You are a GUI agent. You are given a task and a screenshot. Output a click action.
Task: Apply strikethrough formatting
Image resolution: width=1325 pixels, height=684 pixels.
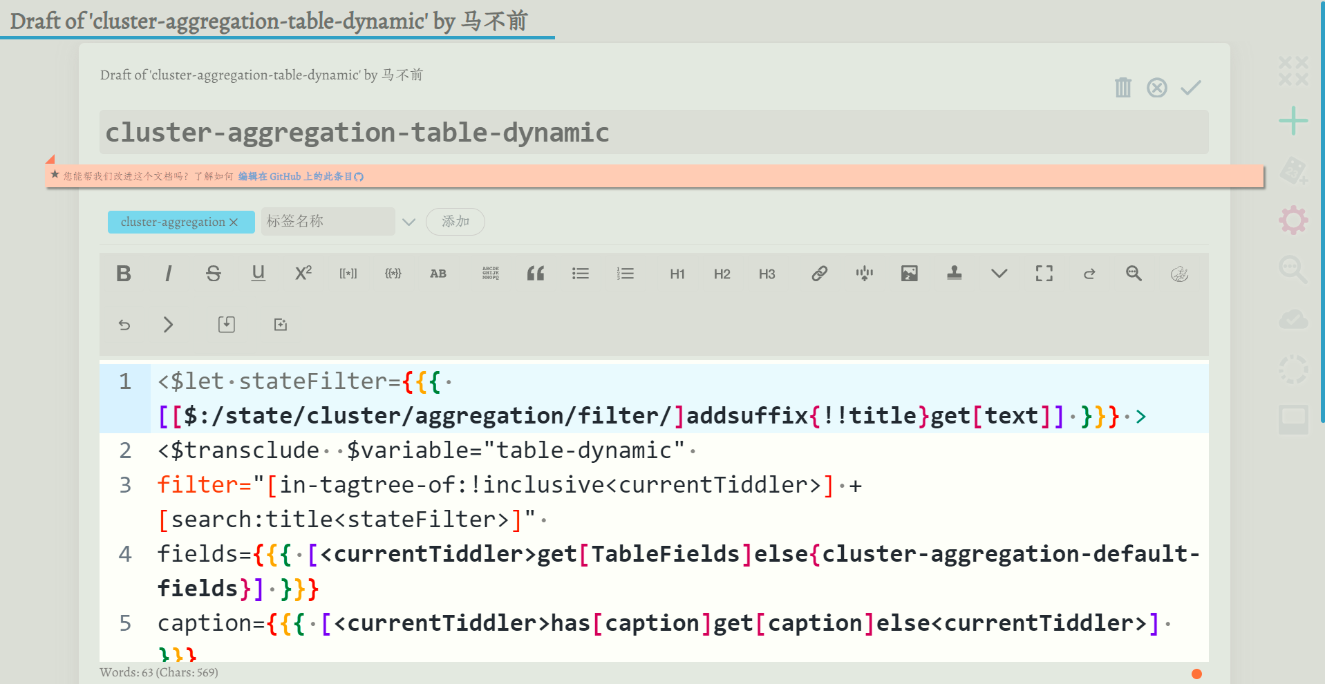[x=214, y=274]
